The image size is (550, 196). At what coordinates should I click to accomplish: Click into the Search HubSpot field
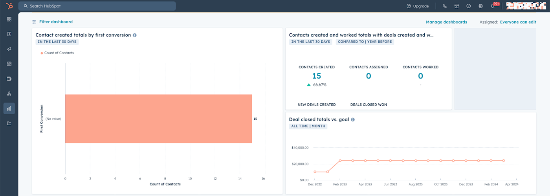tap(97, 6)
